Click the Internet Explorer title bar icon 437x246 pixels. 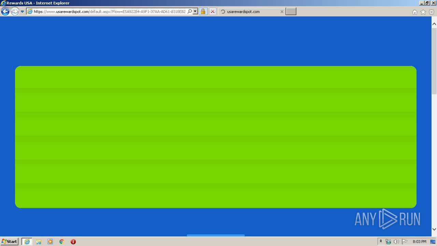(3, 3)
